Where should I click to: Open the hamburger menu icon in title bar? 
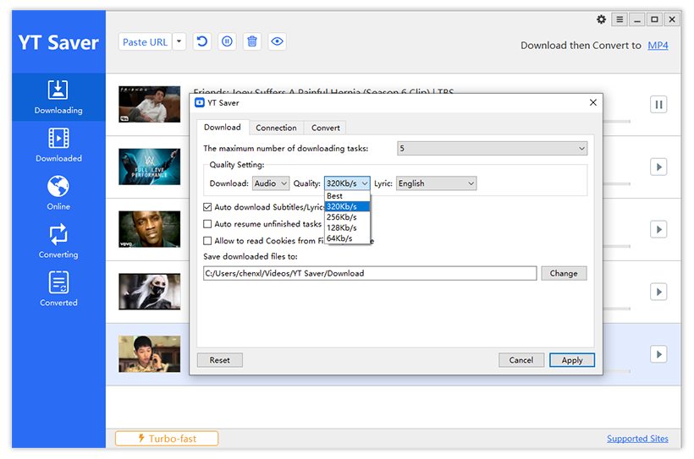620,19
